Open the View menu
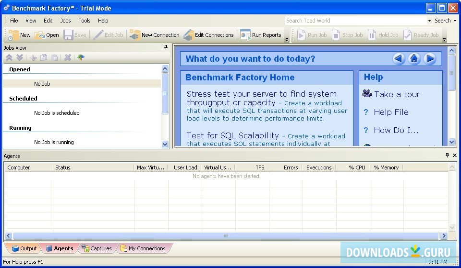 pos(31,21)
